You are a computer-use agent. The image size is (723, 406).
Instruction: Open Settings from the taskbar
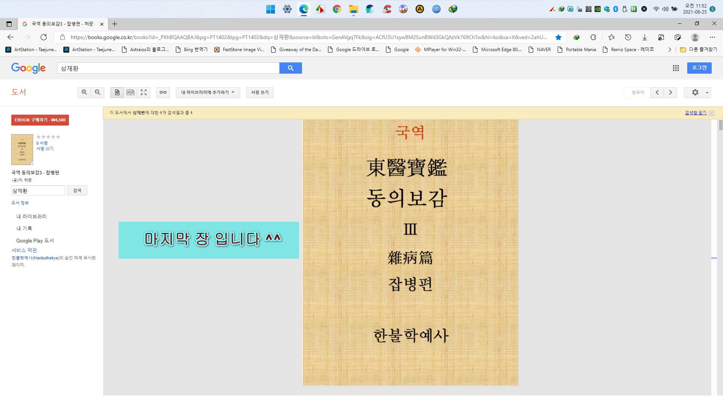(x=287, y=9)
